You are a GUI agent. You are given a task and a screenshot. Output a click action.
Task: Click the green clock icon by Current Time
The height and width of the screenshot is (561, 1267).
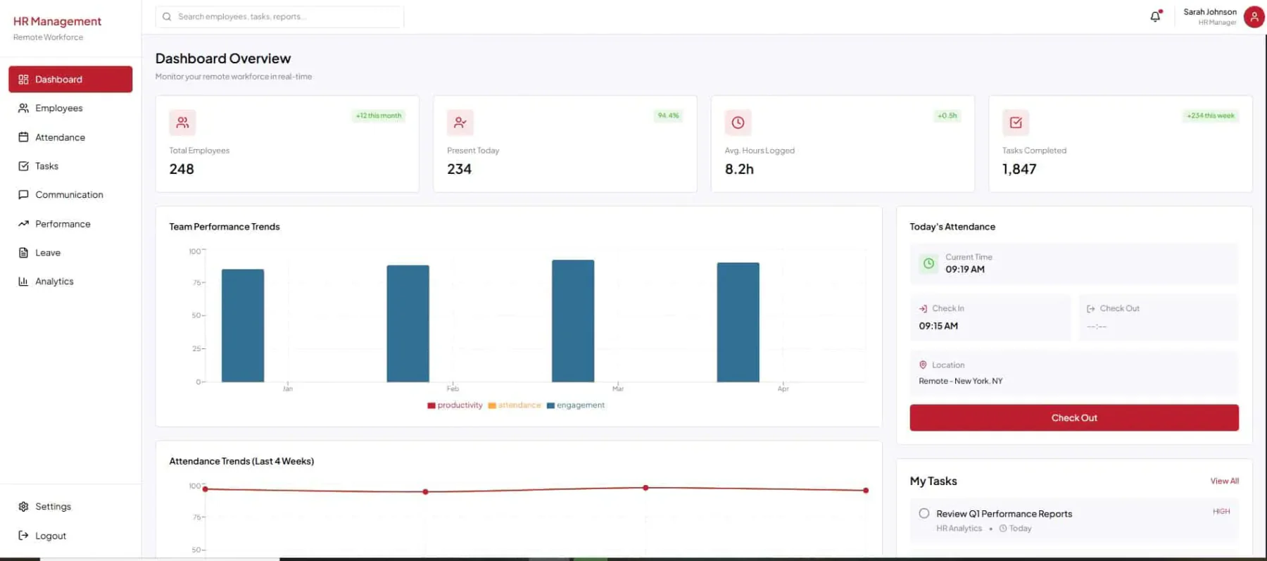(x=929, y=263)
